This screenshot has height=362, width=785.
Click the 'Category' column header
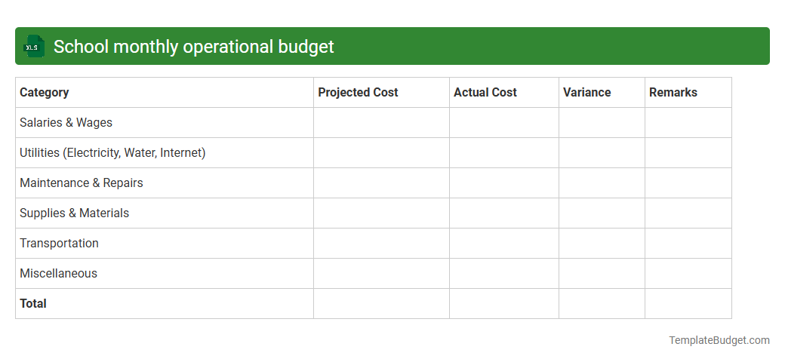165,93
